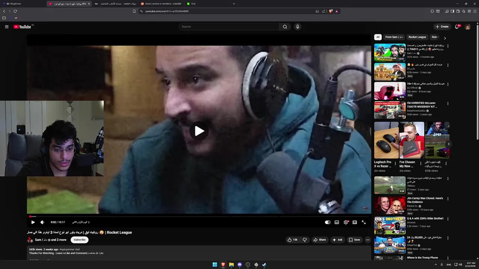
Task: Open a new browser tab
Action: (234, 4)
